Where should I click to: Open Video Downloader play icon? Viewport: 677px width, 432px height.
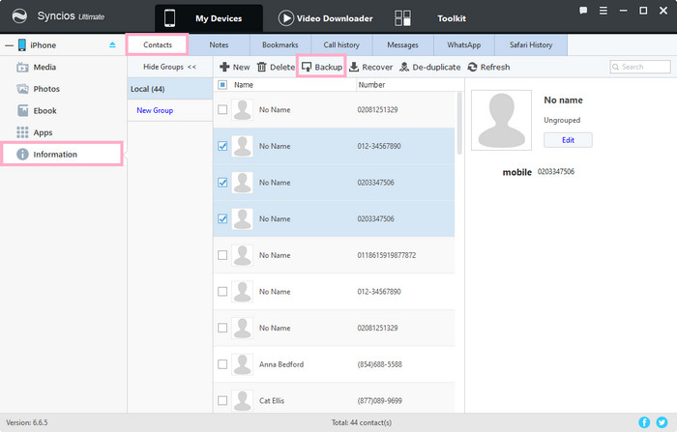click(286, 18)
